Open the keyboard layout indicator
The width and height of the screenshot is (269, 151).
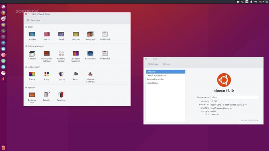247,2
